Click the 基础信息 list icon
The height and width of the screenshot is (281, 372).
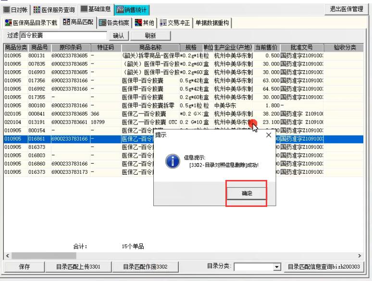click(84, 9)
